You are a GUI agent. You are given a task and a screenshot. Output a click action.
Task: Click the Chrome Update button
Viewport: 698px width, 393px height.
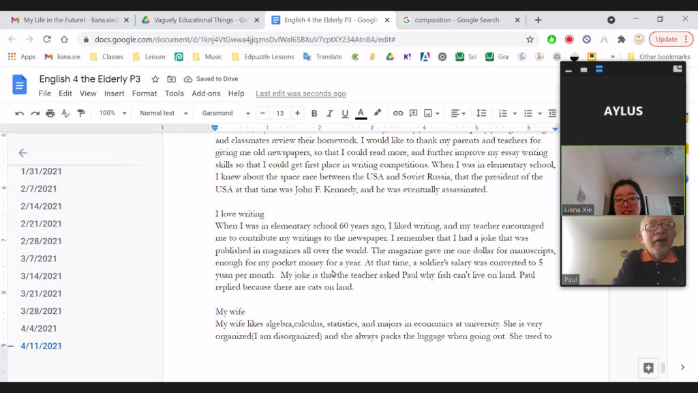click(x=671, y=39)
